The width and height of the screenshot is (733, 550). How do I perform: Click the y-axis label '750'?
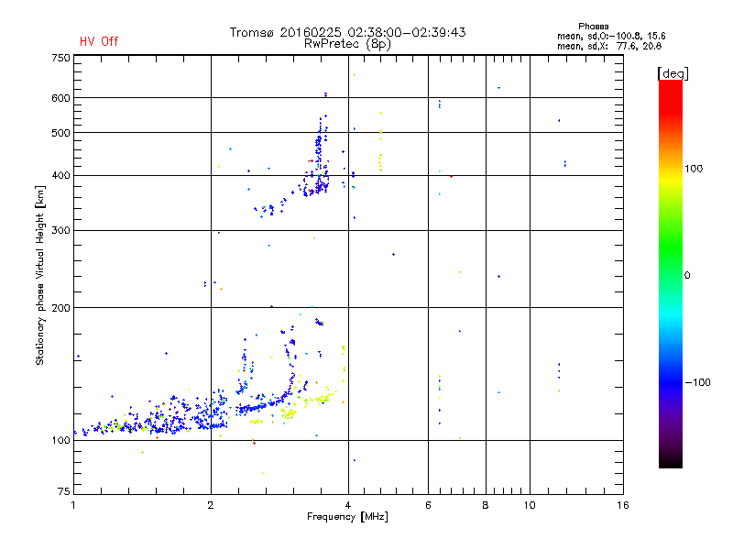[61, 58]
